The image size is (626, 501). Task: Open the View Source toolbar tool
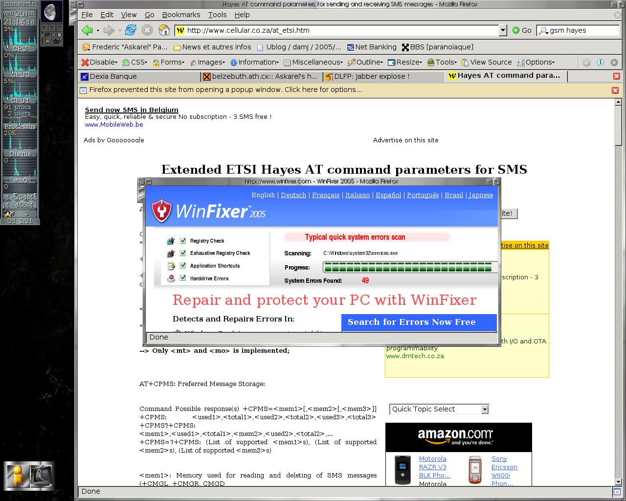coord(487,62)
